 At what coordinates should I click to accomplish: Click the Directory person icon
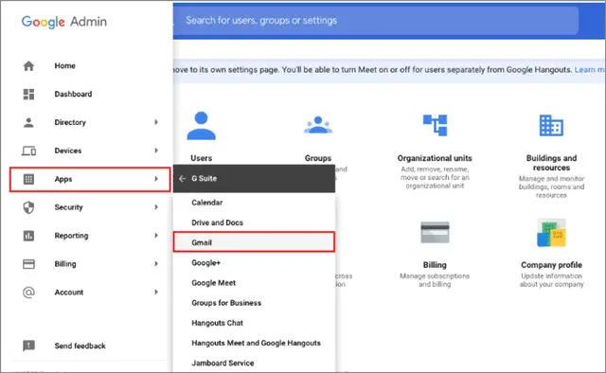[28, 122]
